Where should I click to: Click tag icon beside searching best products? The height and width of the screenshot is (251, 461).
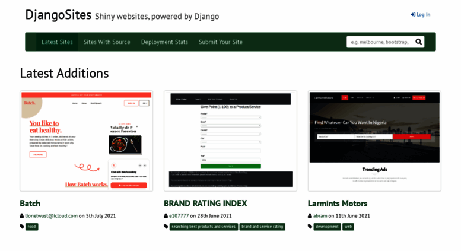tap(166, 227)
